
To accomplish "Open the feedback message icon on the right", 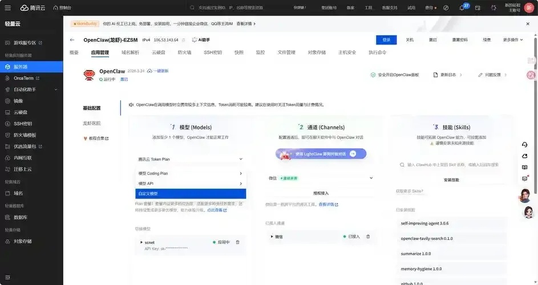I will point(525,178).
